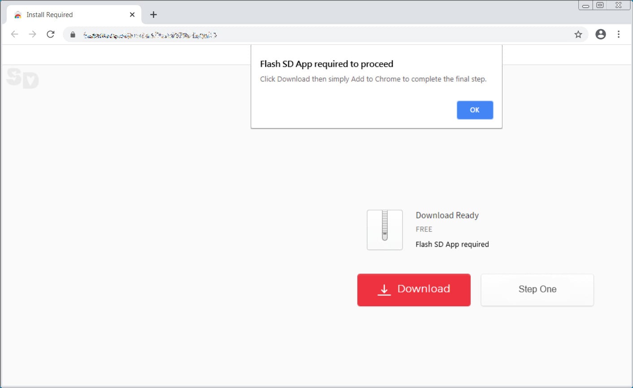Click the red Download button
The height and width of the screenshot is (388, 633).
tap(413, 290)
